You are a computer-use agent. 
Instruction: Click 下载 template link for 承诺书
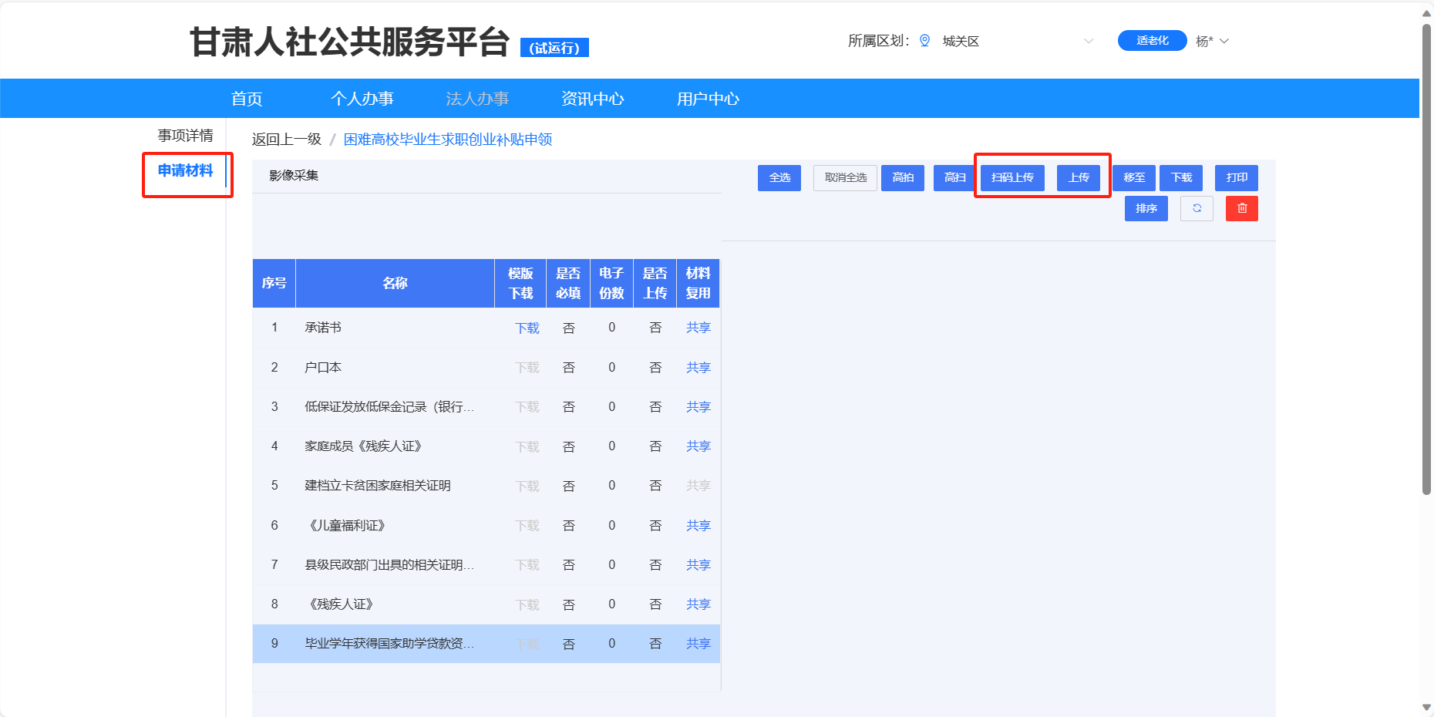pos(527,328)
